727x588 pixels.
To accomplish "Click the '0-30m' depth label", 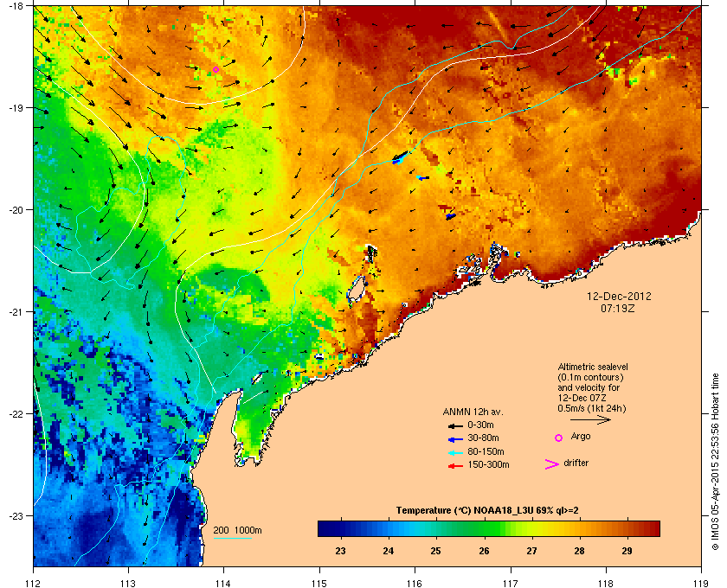I will (x=480, y=425).
